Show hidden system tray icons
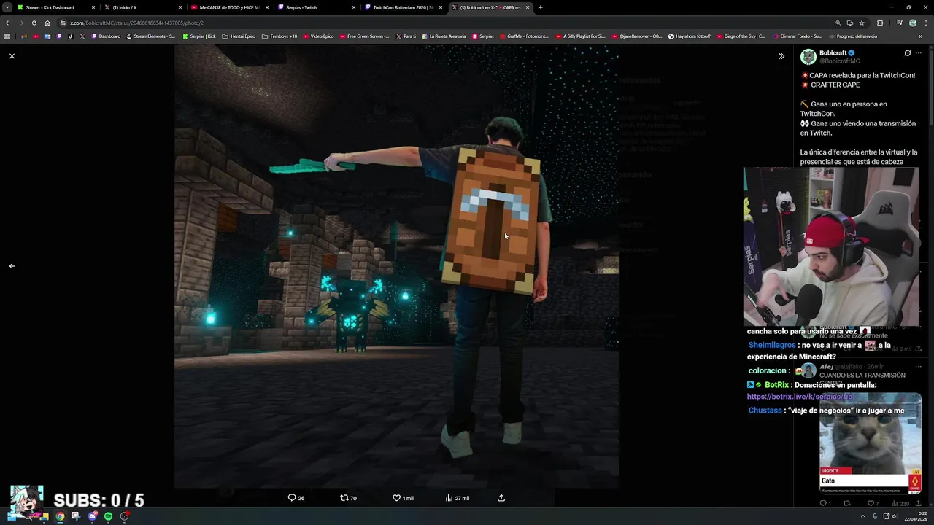Image resolution: width=934 pixels, height=525 pixels. [x=862, y=516]
